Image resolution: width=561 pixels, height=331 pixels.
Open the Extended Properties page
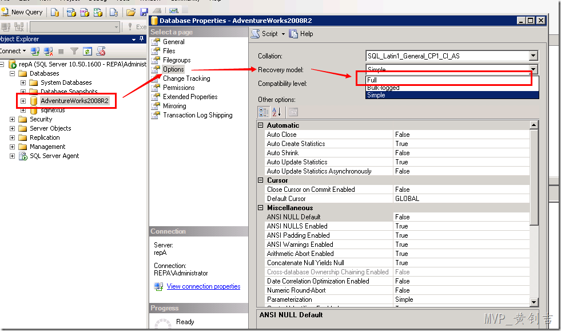[x=190, y=97]
